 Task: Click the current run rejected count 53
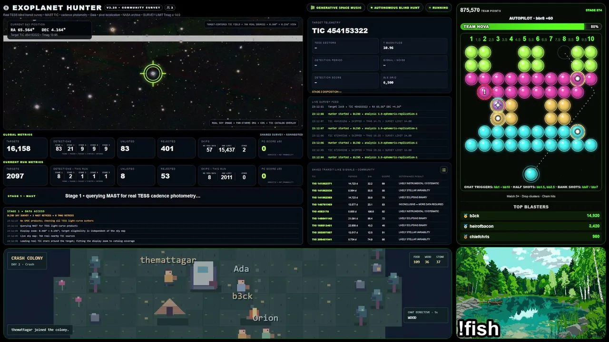tap(166, 176)
